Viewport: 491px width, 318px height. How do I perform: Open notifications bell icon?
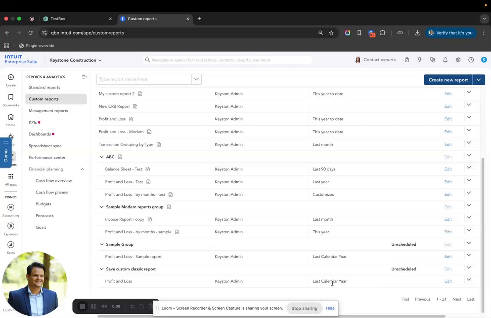[445, 60]
